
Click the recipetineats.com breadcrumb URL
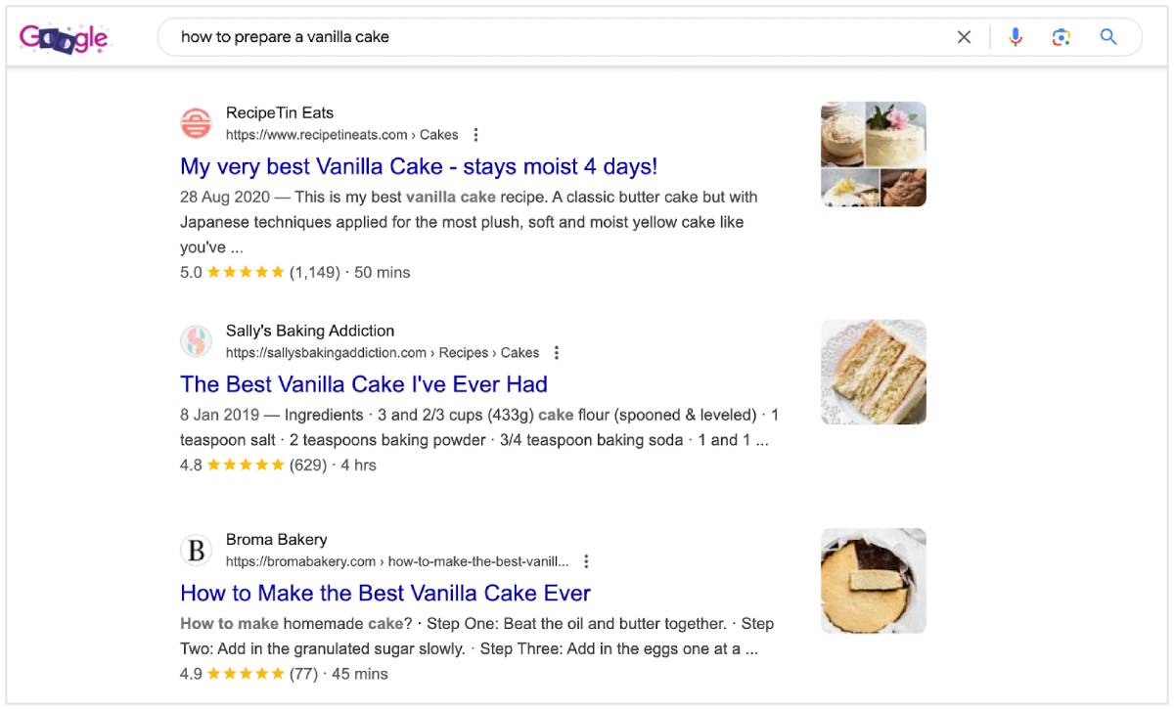[x=341, y=135]
